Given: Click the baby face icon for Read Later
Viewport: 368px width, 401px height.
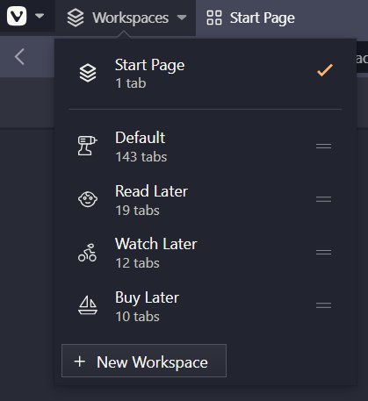Looking at the screenshot, I should click(x=88, y=199).
